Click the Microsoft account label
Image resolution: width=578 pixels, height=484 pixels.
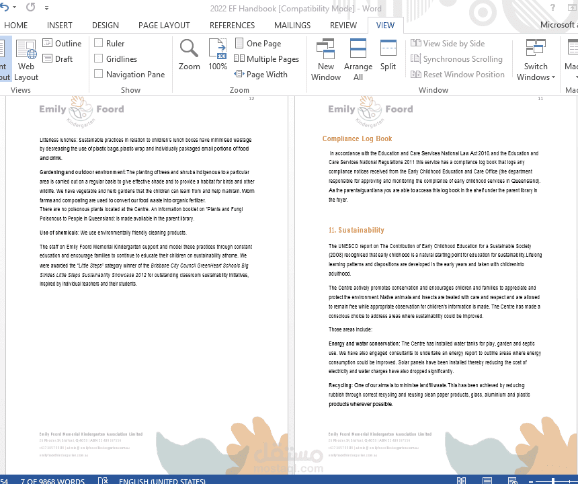(x=559, y=25)
